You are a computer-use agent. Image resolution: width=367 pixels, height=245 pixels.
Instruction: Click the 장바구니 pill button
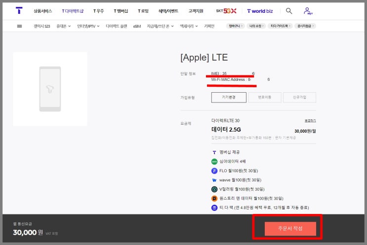236,26
